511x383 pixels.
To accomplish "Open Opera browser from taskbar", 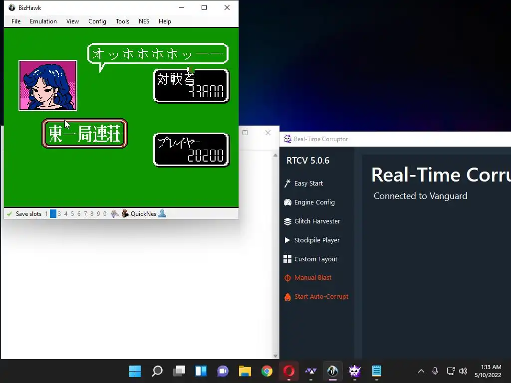I will [x=289, y=371].
